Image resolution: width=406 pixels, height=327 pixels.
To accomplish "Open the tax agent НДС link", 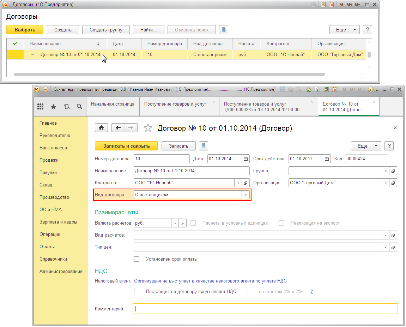I will 210,281.
